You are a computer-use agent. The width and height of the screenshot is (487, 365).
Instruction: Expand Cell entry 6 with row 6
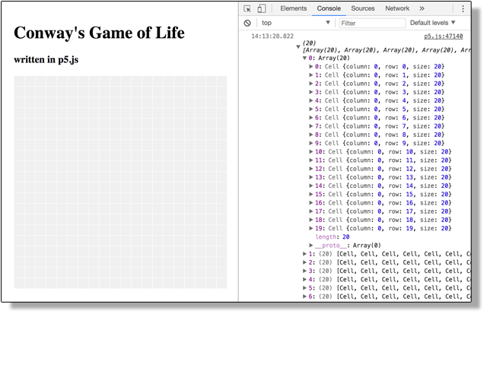[x=311, y=118]
